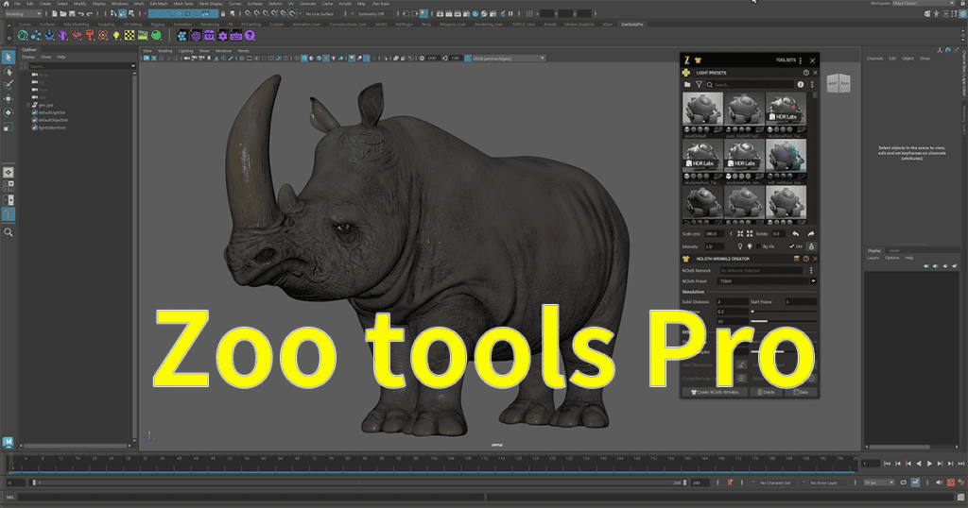Image resolution: width=968 pixels, height=508 pixels.
Task: Open the Zoo Tools menu
Action: 381,4
